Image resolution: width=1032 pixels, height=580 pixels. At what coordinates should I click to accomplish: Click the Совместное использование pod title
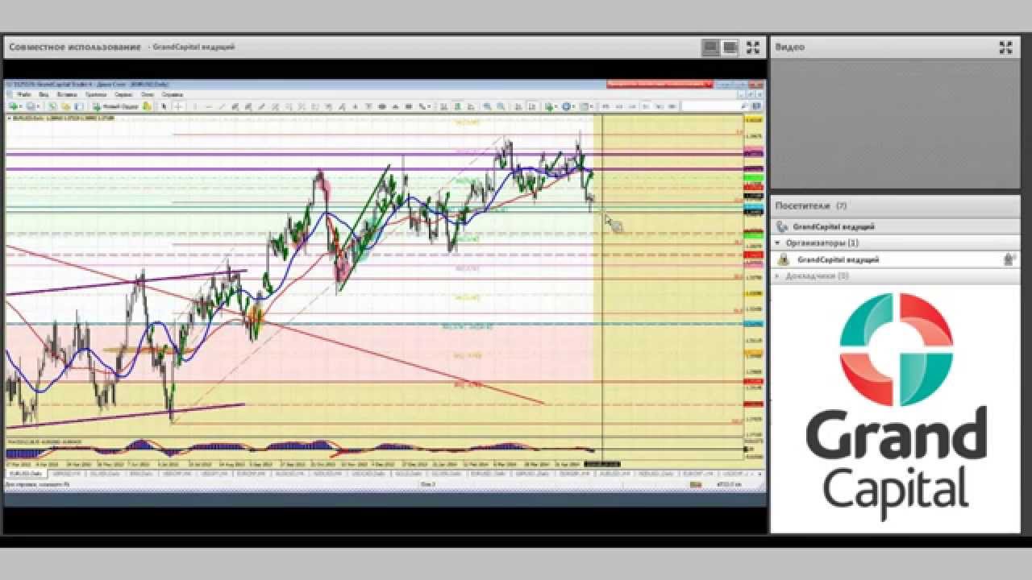coord(74,48)
